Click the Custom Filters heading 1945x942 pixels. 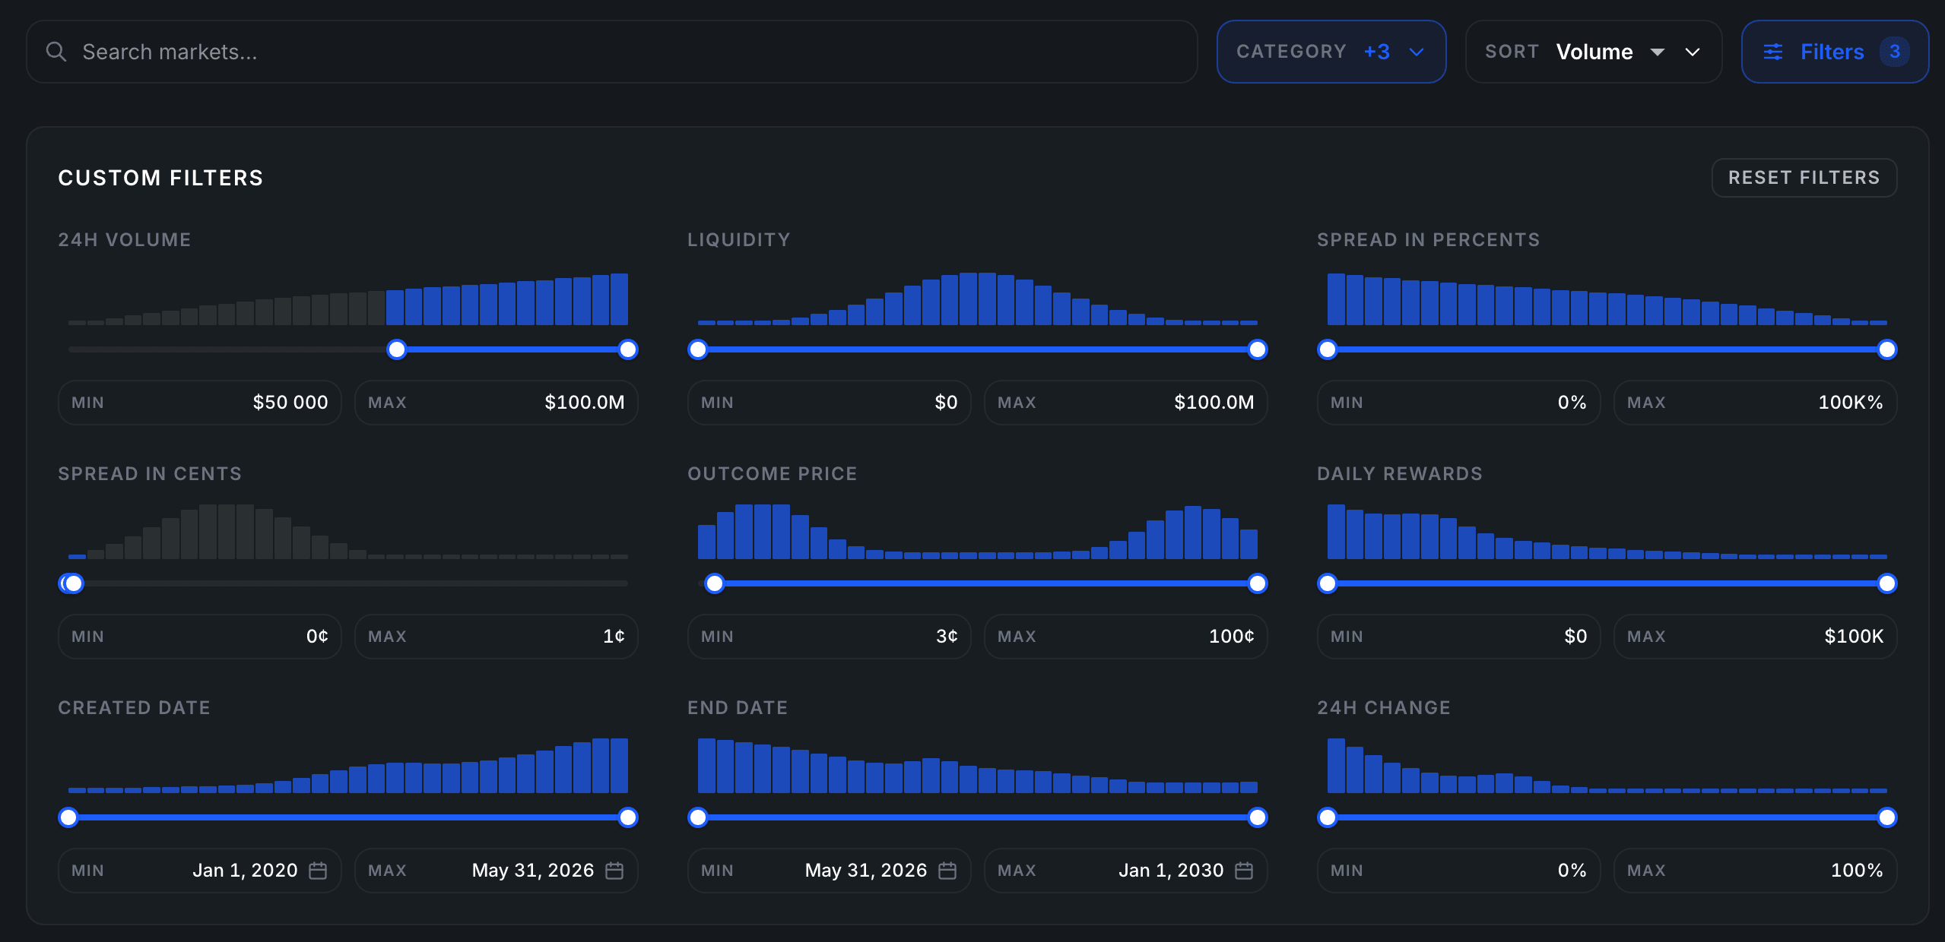pos(160,178)
